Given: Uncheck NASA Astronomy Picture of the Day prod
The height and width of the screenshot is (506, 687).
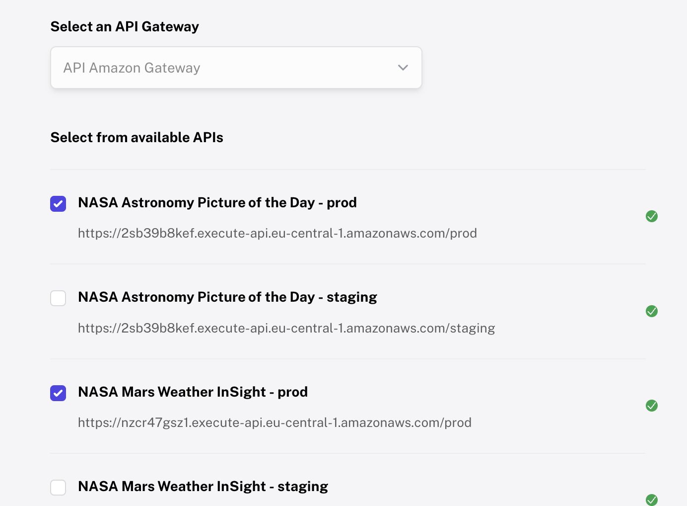Looking at the screenshot, I should pos(58,203).
